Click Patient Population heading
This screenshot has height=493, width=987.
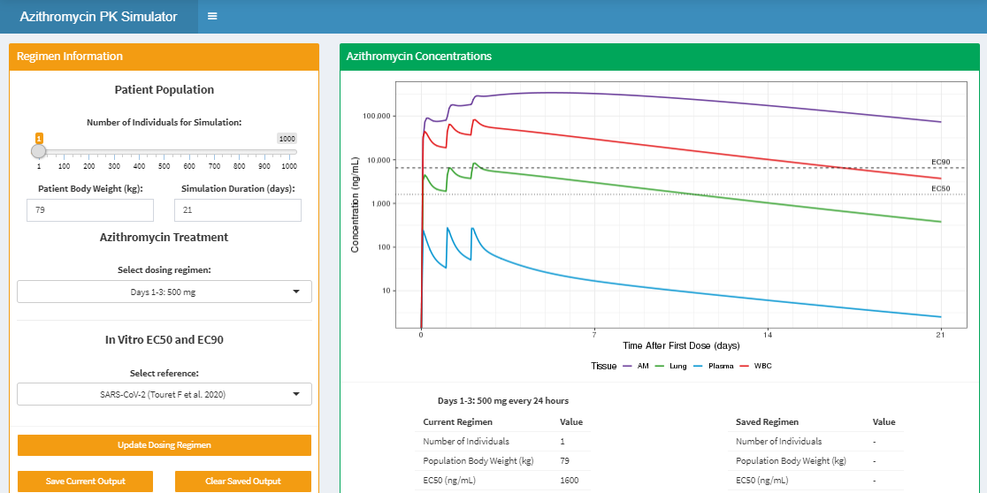(164, 90)
